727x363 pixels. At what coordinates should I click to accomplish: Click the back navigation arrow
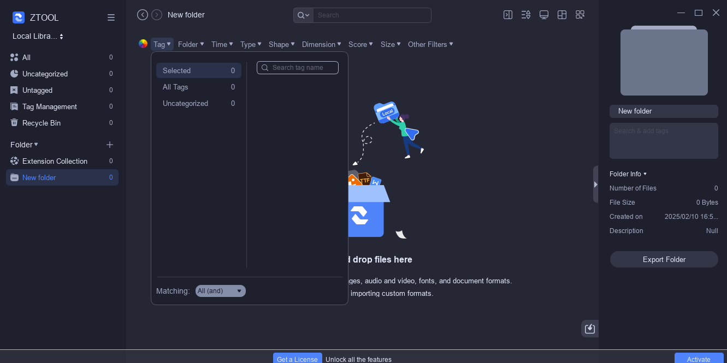143,15
